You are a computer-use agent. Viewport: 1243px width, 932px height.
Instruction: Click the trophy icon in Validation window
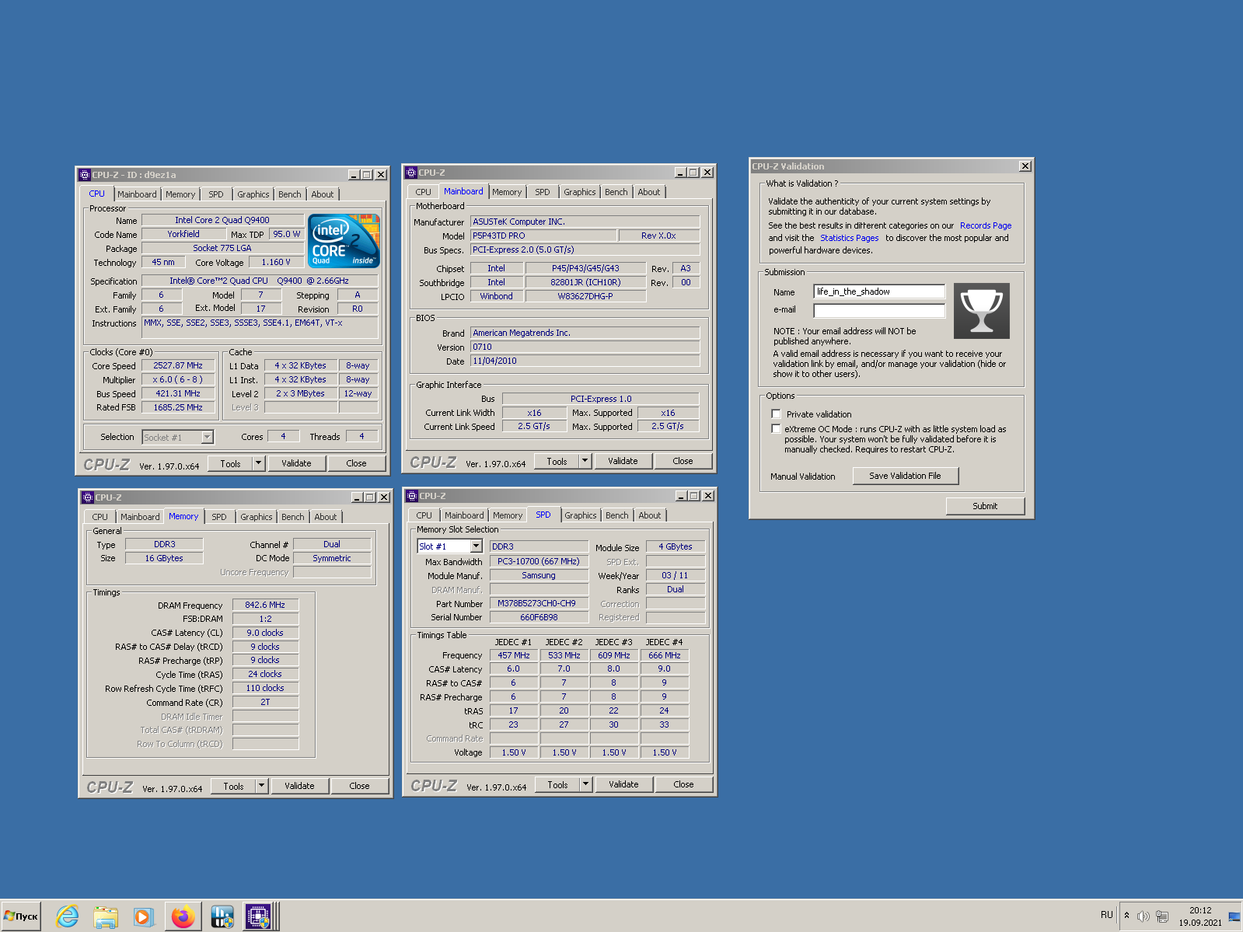[x=981, y=311]
